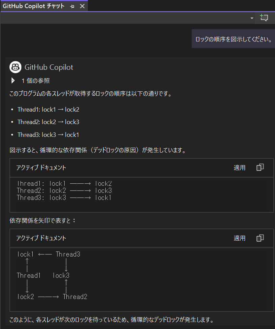Viewport: 275px width, 329px height.
Task: Click the bullet Thread3: lock3 → lock1
Action: coord(48,135)
